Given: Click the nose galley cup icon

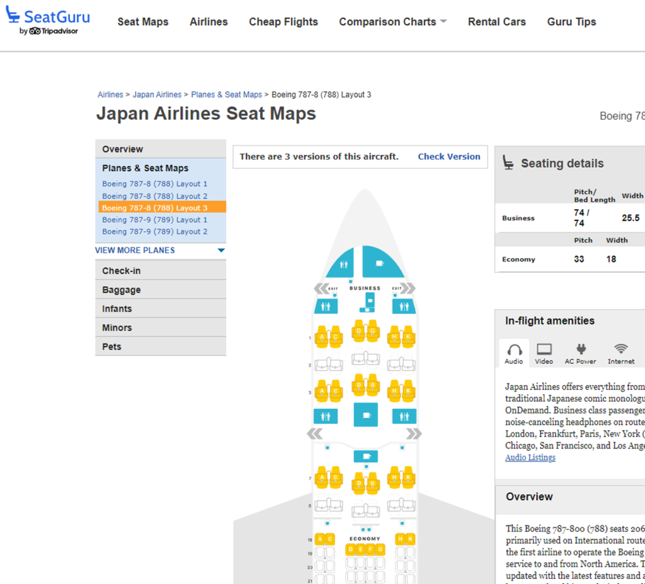Looking at the screenshot, I should 379,263.
